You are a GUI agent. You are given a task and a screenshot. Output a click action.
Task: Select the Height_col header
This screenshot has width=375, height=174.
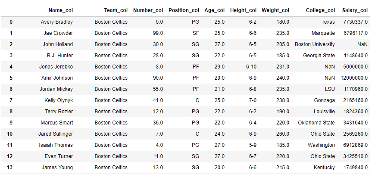[243, 10]
